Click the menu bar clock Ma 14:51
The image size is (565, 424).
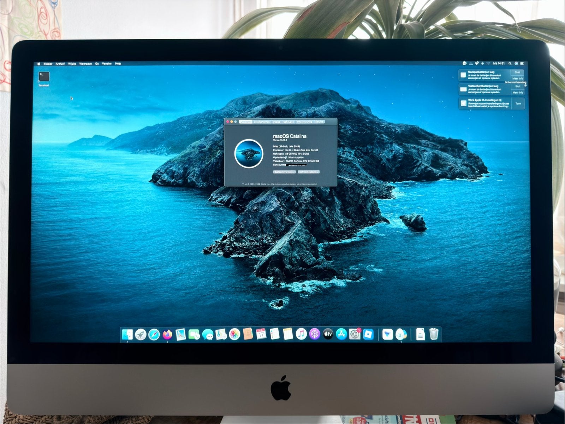click(499, 64)
